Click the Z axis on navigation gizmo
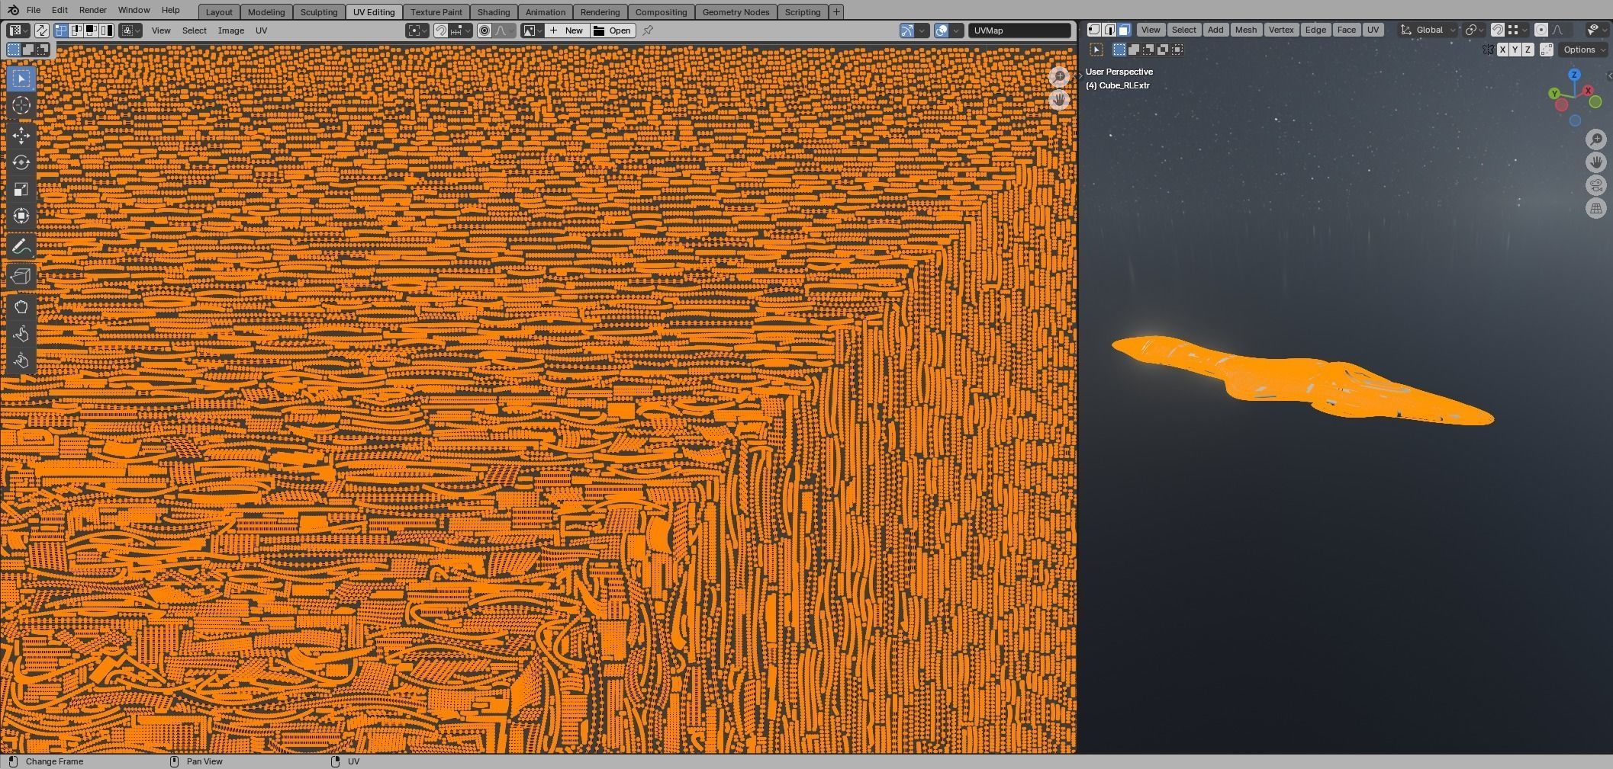The image size is (1613, 769). (1574, 75)
